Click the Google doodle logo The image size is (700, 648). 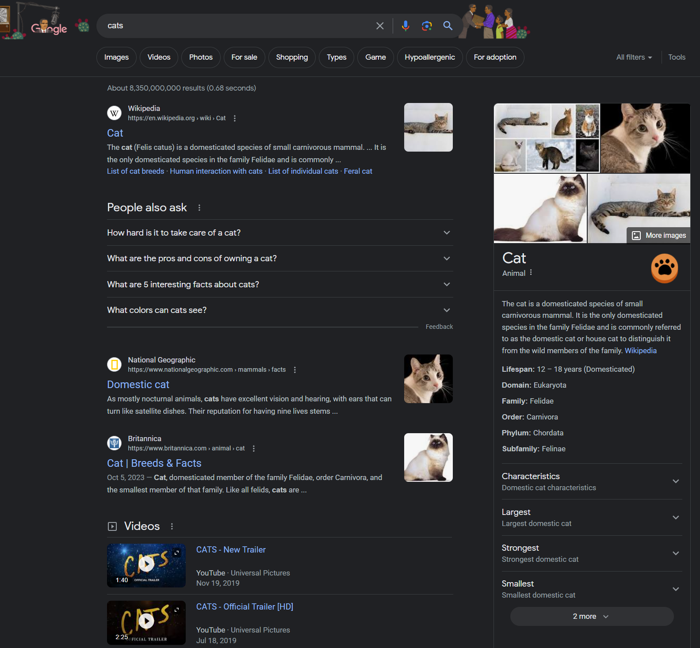[49, 27]
